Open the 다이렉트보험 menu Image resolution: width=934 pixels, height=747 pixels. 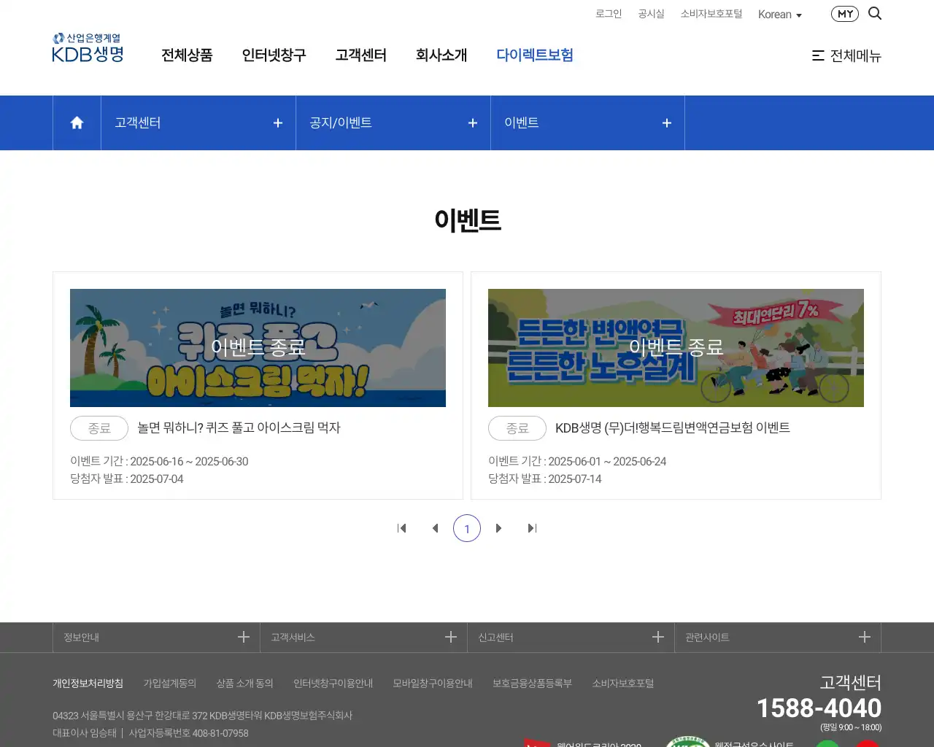point(535,55)
